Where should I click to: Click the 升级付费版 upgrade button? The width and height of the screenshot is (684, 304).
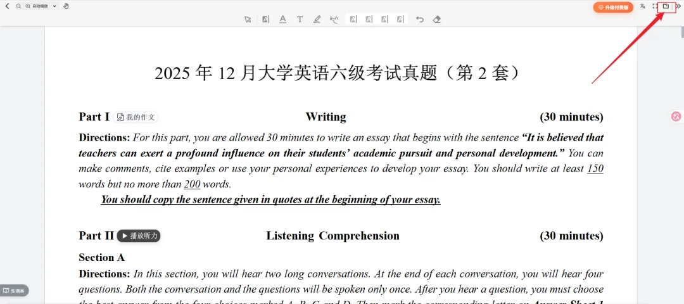pos(613,8)
